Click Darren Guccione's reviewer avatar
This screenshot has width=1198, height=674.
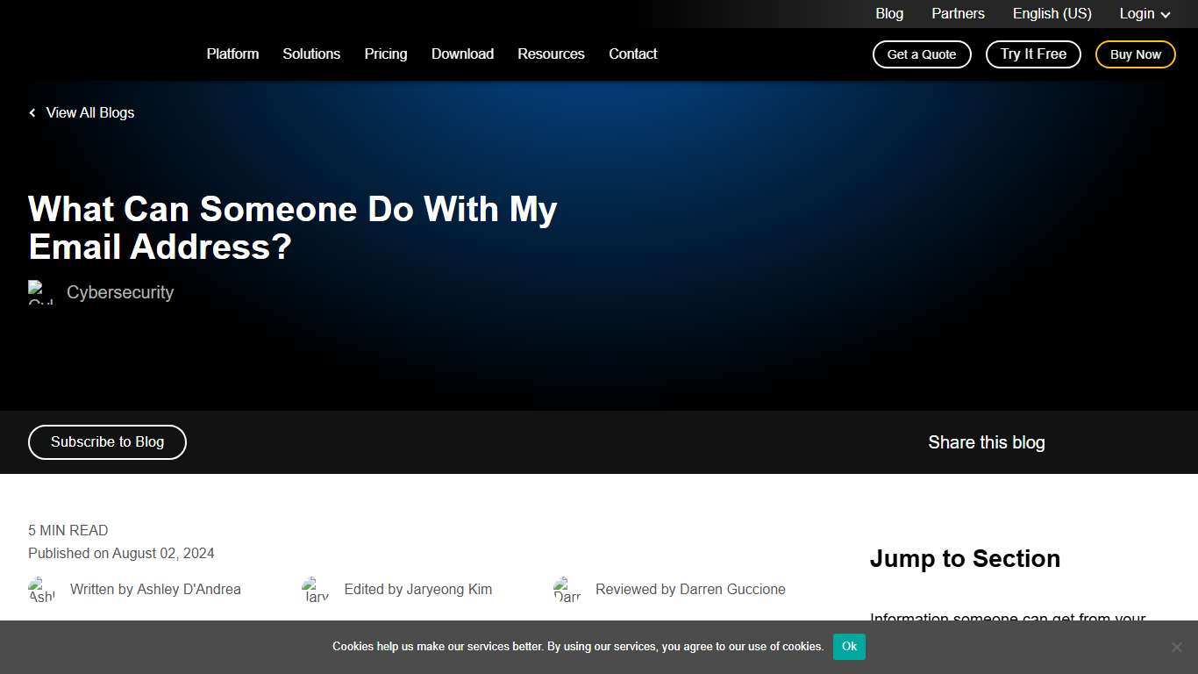point(567,590)
